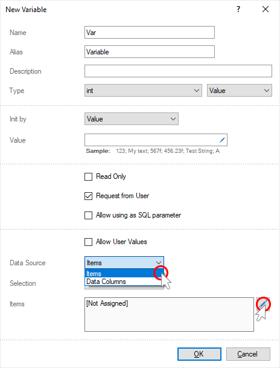Select the Not Assigned items box
280x368 pixels.
169,314
